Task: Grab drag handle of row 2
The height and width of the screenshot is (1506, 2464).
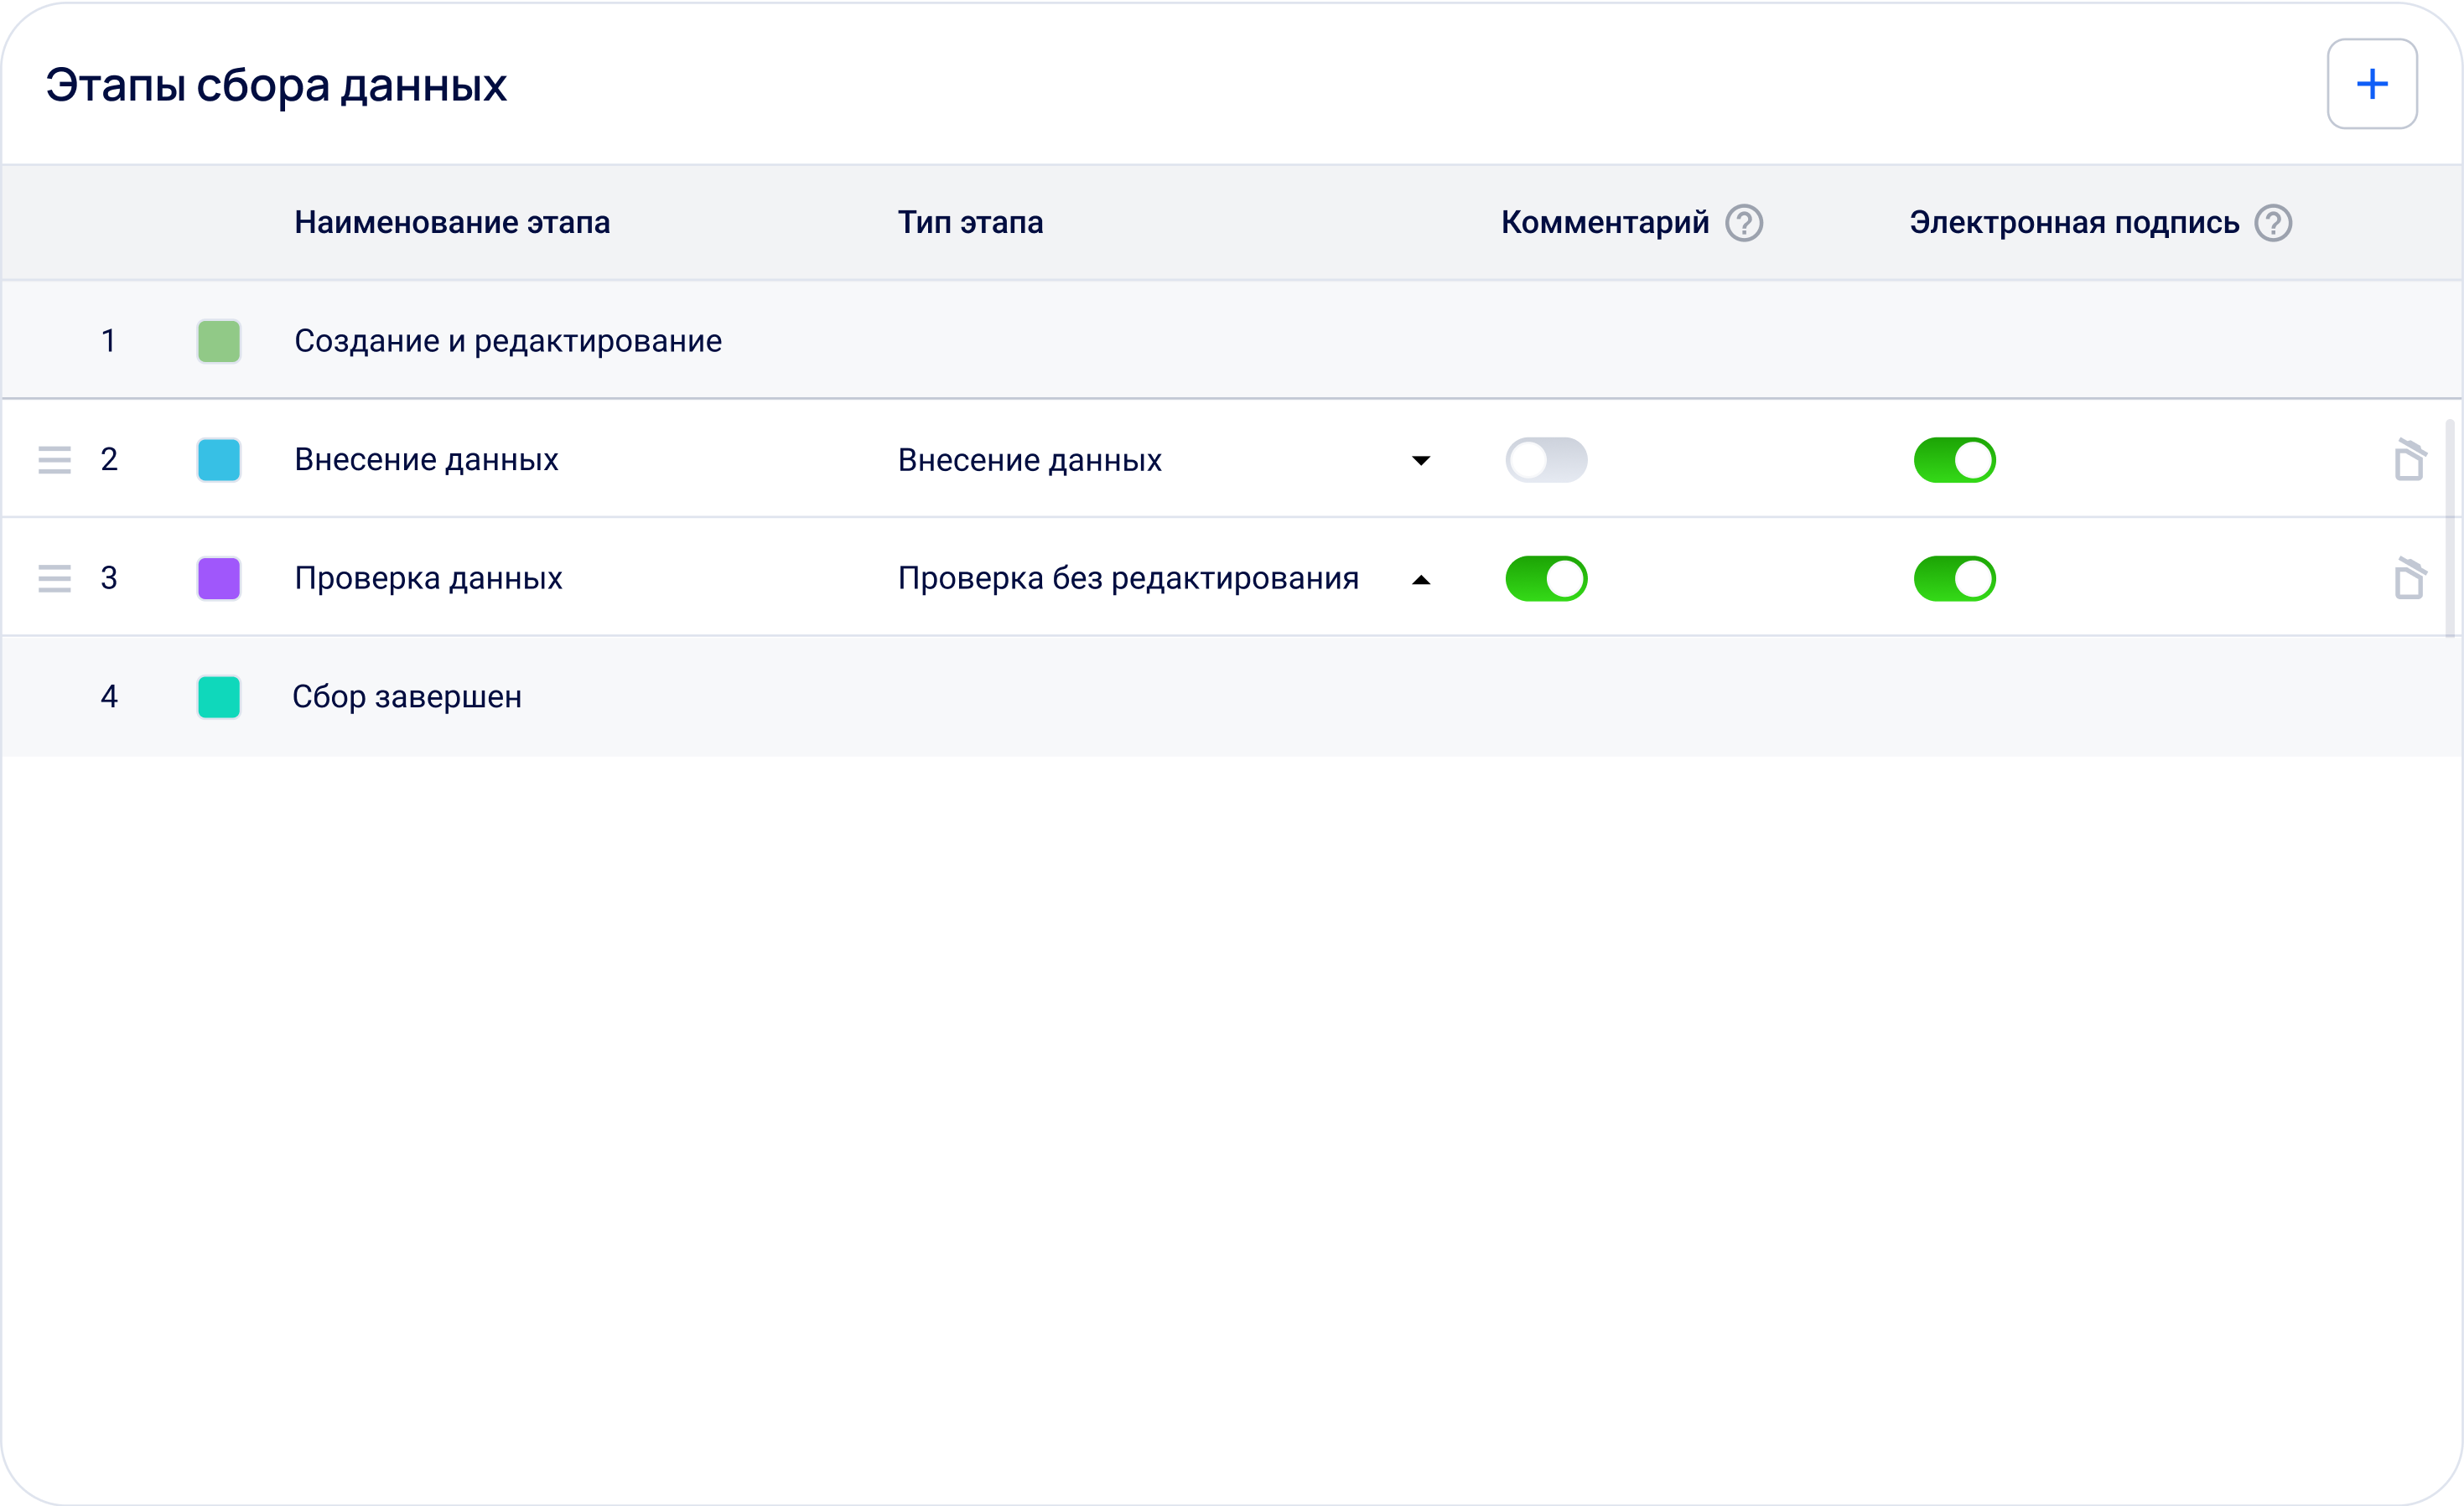Action: pos(54,460)
